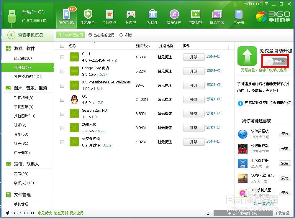Click the 软件数据线 USB app icon
Image resolution: width=295 pixels, height=219 pixels.
click(243, 134)
